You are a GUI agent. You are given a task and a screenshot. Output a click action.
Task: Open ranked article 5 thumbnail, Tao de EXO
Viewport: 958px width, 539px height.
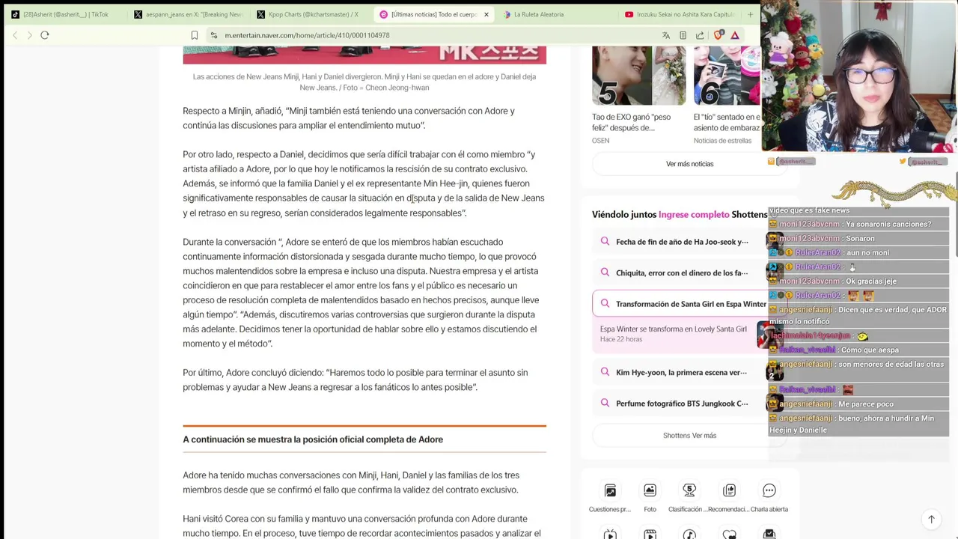click(638, 76)
